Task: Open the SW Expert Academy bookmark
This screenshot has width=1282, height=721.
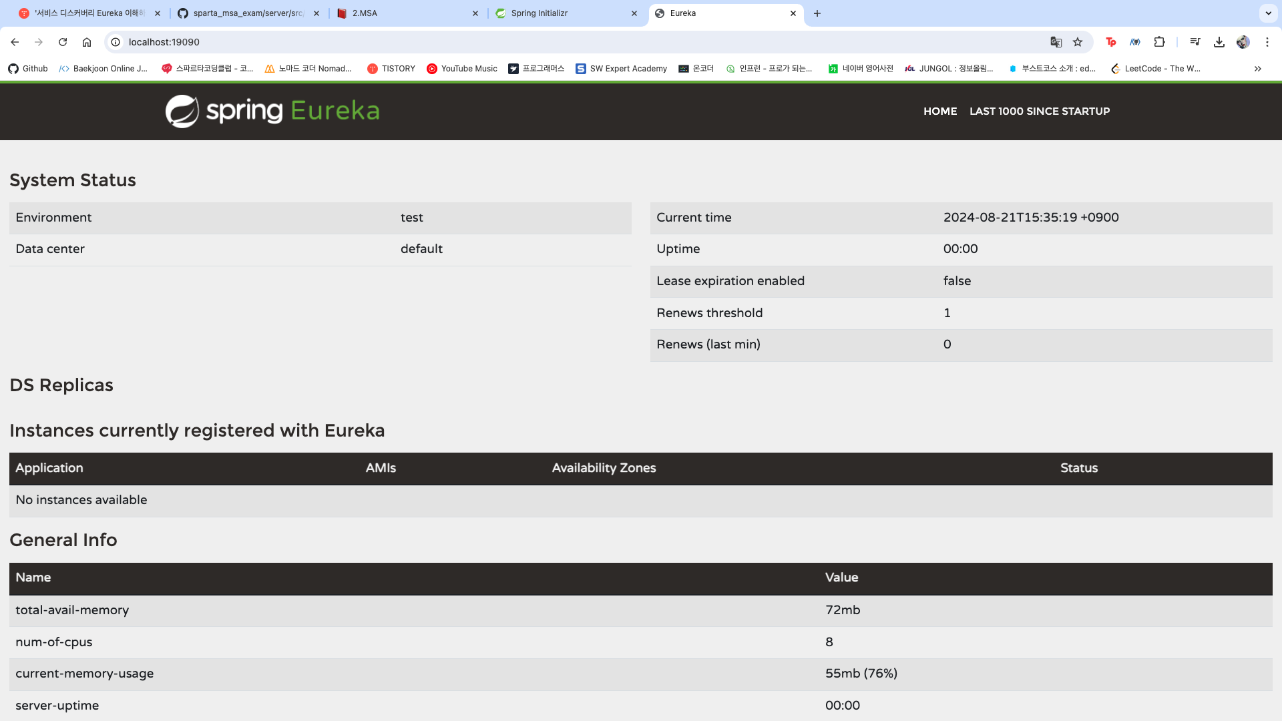Action: click(622, 69)
